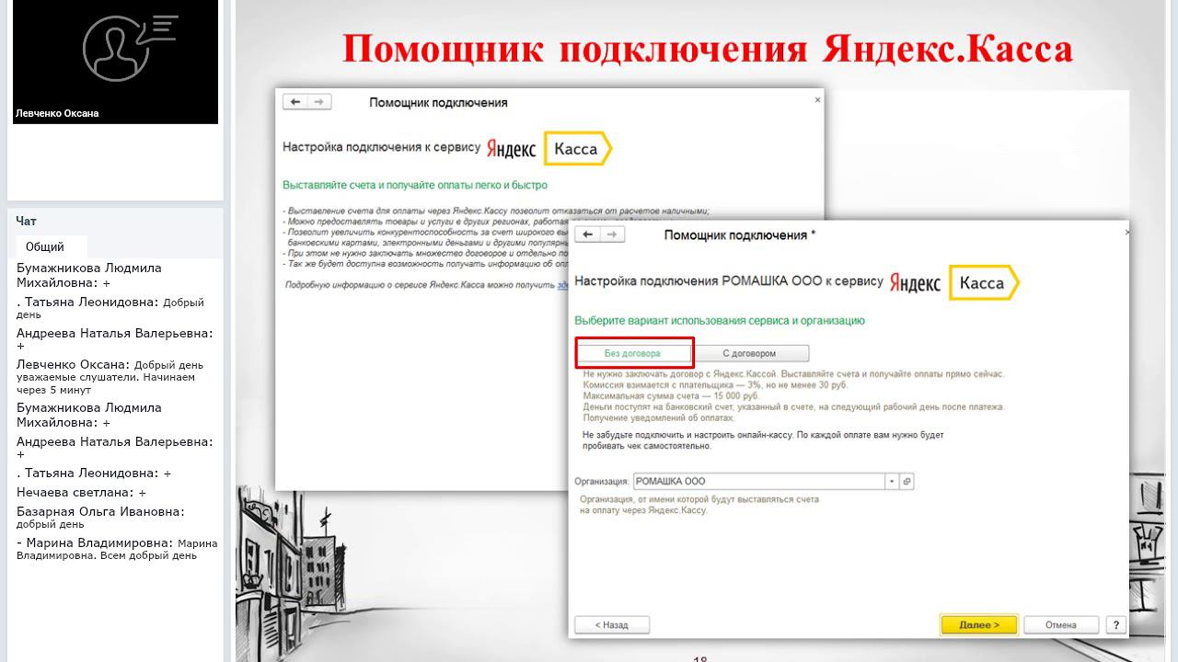The height and width of the screenshot is (662, 1178).
Task: Open the service info link in rear window
Action: pos(563,286)
